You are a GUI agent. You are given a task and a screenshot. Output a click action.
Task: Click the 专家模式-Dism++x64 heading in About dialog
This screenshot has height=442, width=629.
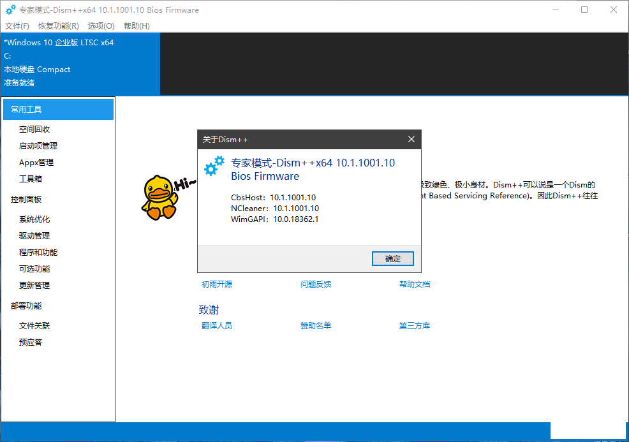click(x=313, y=169)
